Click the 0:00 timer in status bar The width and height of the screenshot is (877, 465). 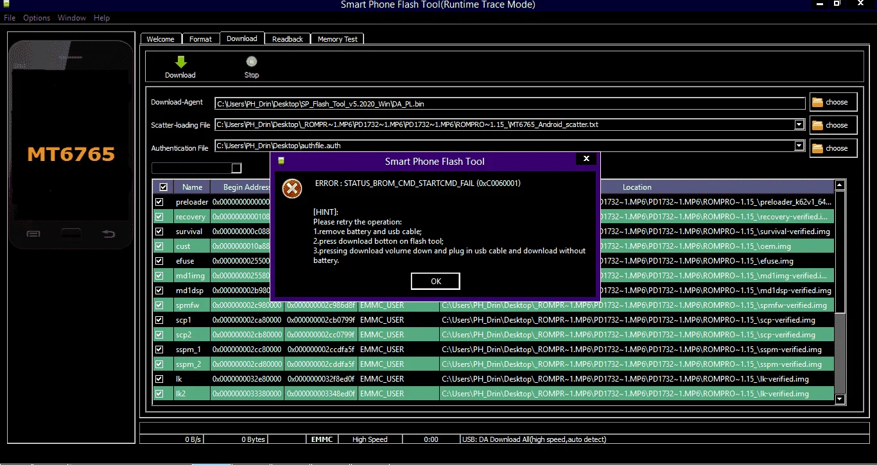click(431, 439)
